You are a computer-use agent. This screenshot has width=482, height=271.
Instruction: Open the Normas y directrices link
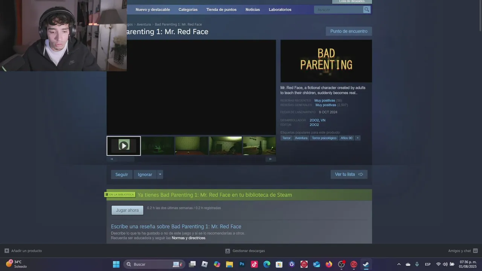(x=188, y=238)
